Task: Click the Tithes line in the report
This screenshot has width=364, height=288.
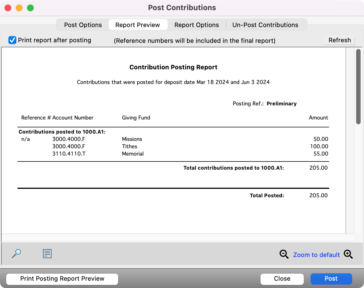Action: coord(129,146)
